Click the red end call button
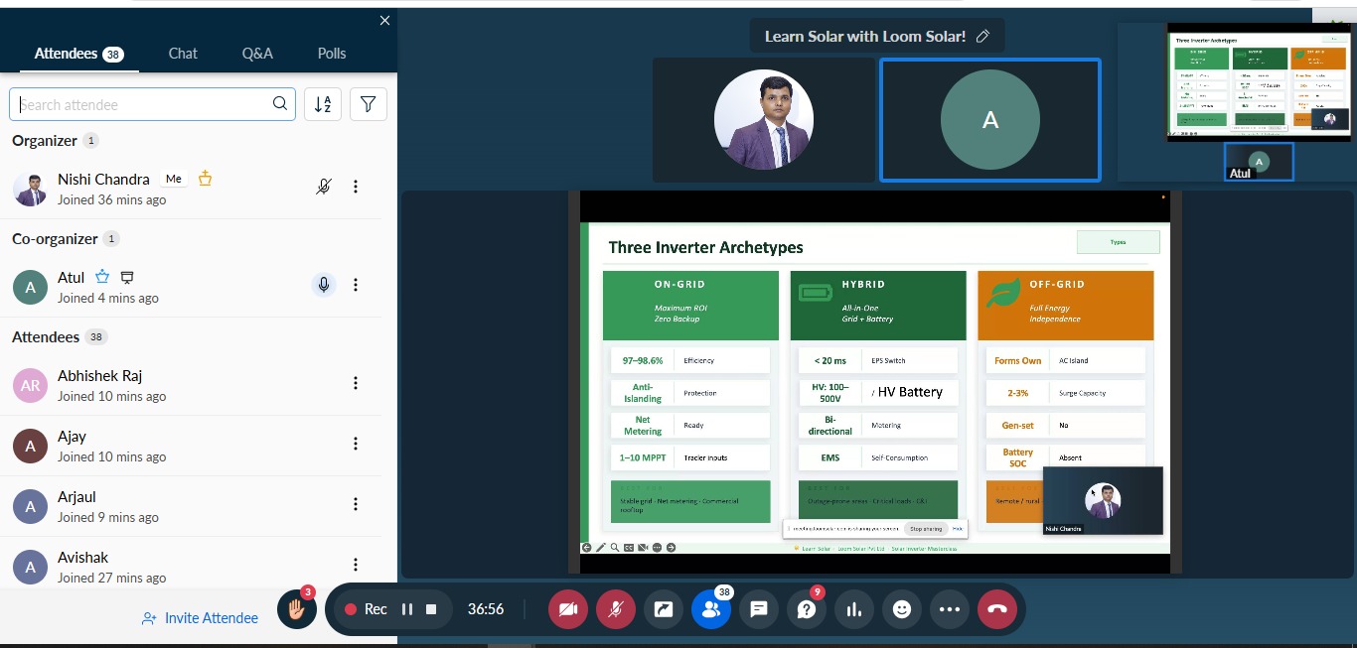 click(x=997, y=609)
